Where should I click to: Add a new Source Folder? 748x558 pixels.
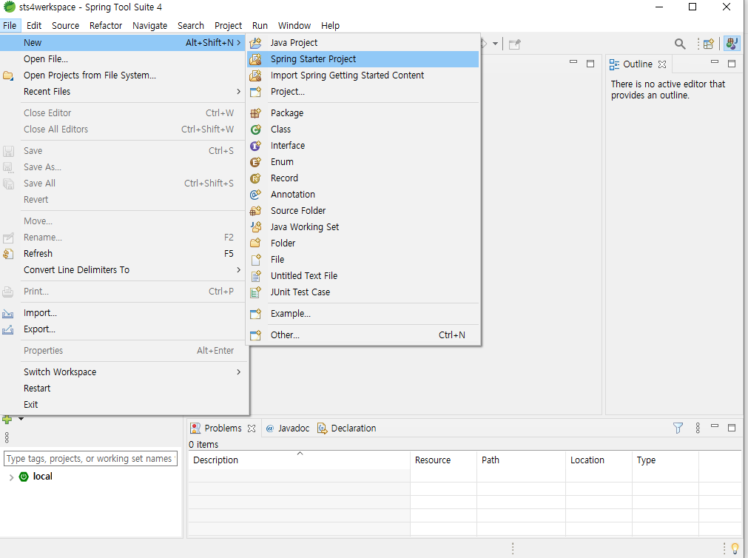click(363, 210)
